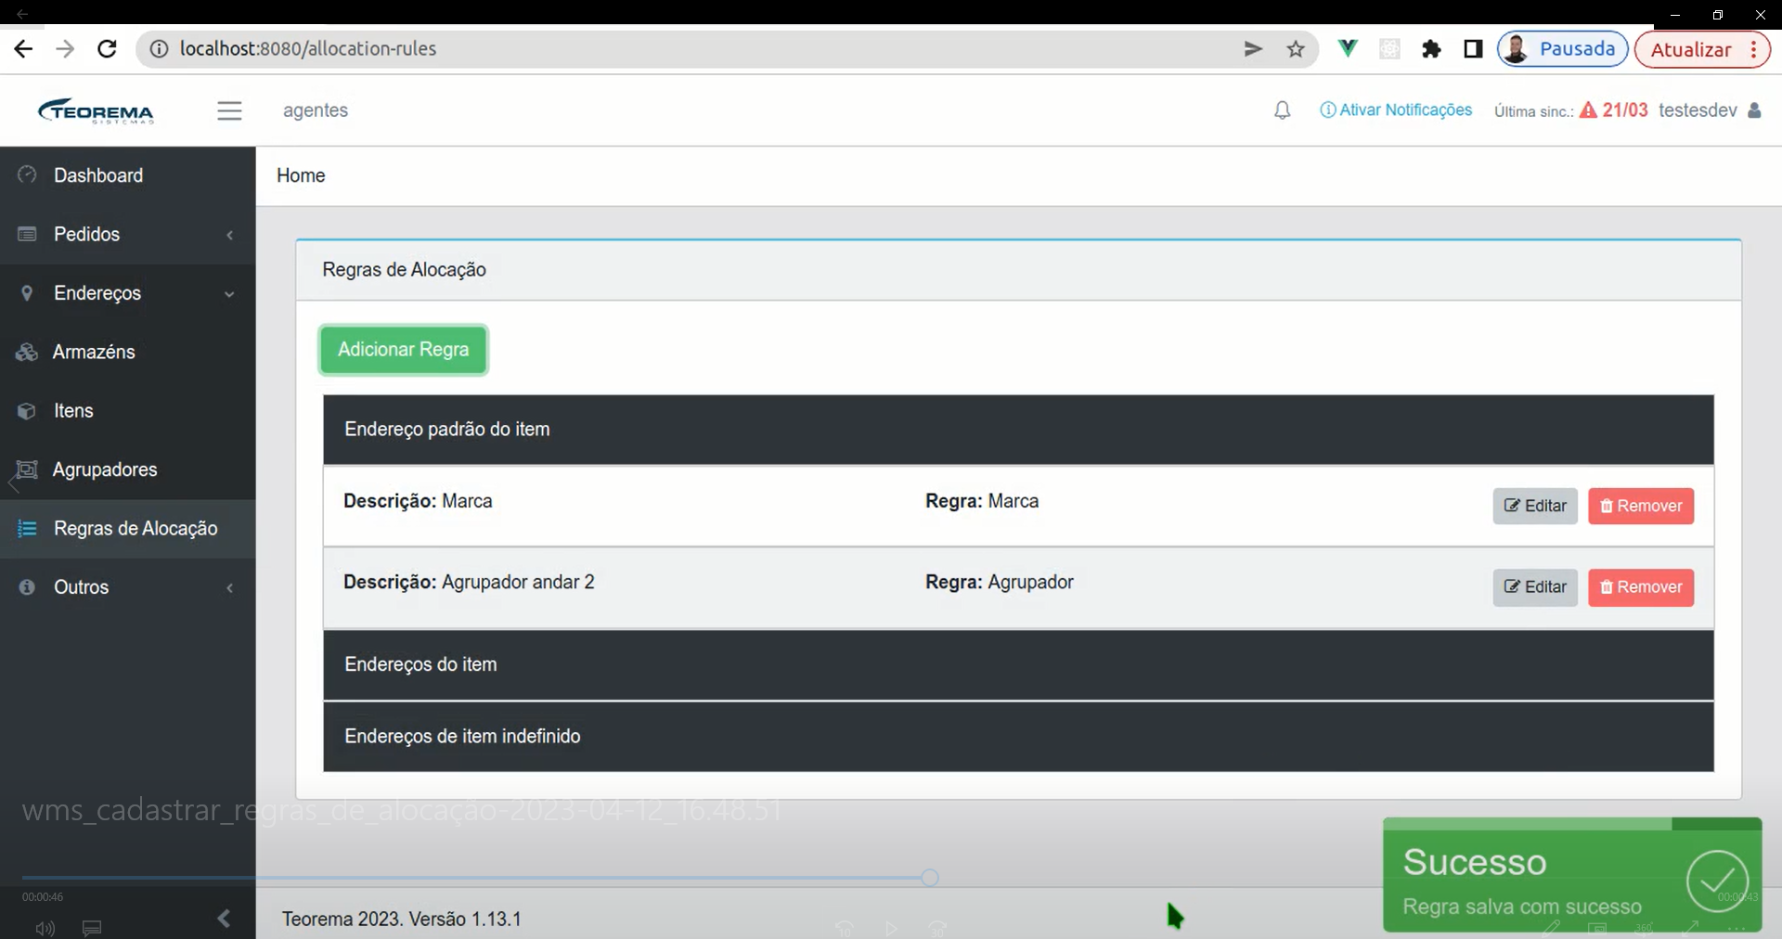Image resolution: width=1782 pixels, height=939 pixels.
Task: Click the browser forward arrow
Action: (65, 49)
